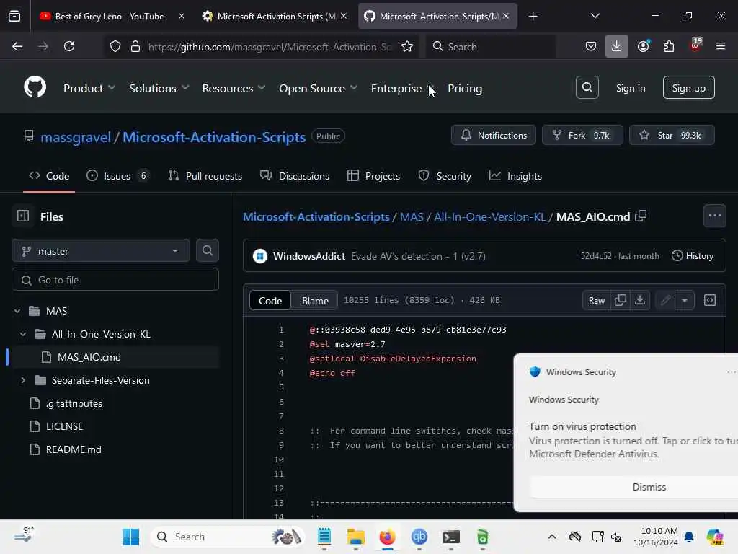Image resolution: width=738 pixels, height=554 pixels.
Task: Search this repository's files magnifier button
Action: click(x=207, y=250)
